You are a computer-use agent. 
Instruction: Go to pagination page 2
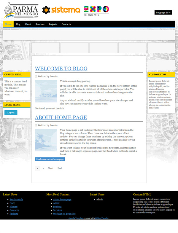(43, 168)
